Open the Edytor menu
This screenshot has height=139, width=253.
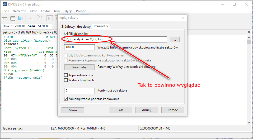pos(45,11)
